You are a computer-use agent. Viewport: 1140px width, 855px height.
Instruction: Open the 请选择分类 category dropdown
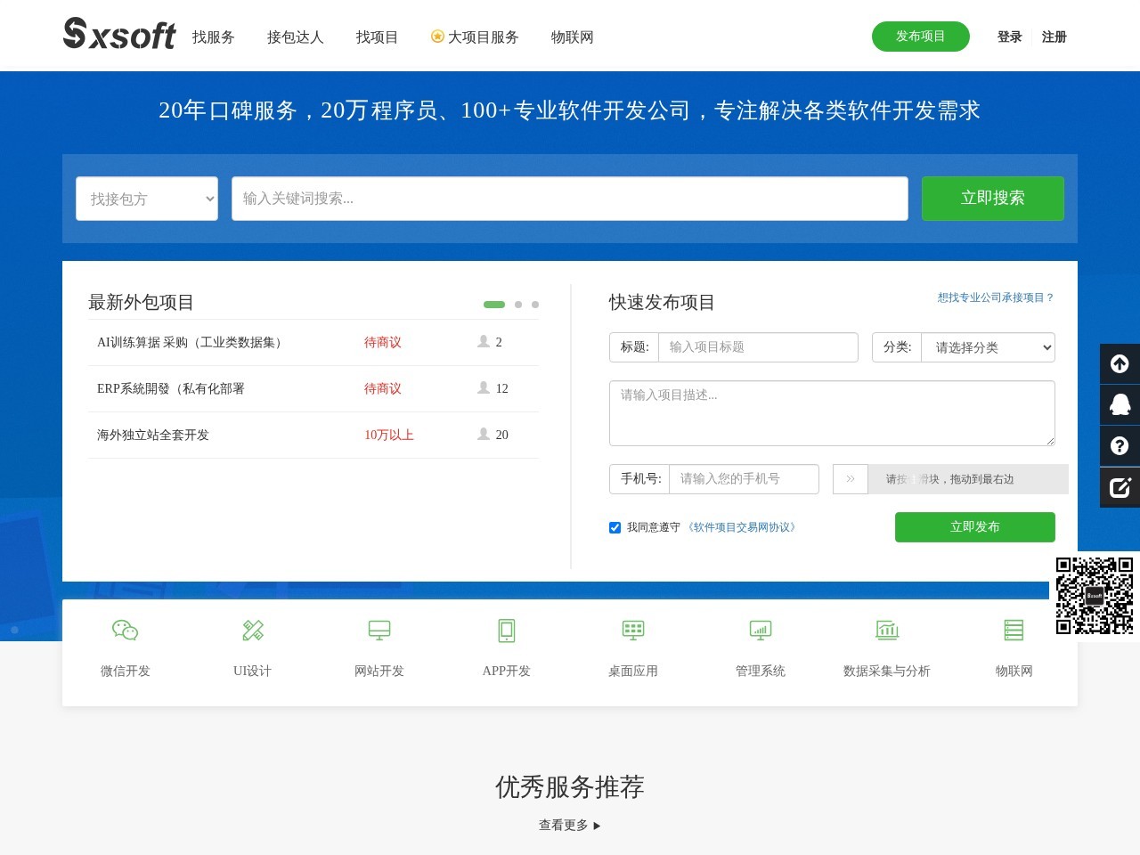point(988,347)
